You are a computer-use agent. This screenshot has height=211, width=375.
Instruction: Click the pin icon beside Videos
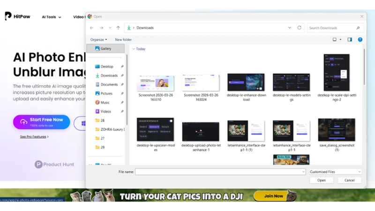coord(122,112)
